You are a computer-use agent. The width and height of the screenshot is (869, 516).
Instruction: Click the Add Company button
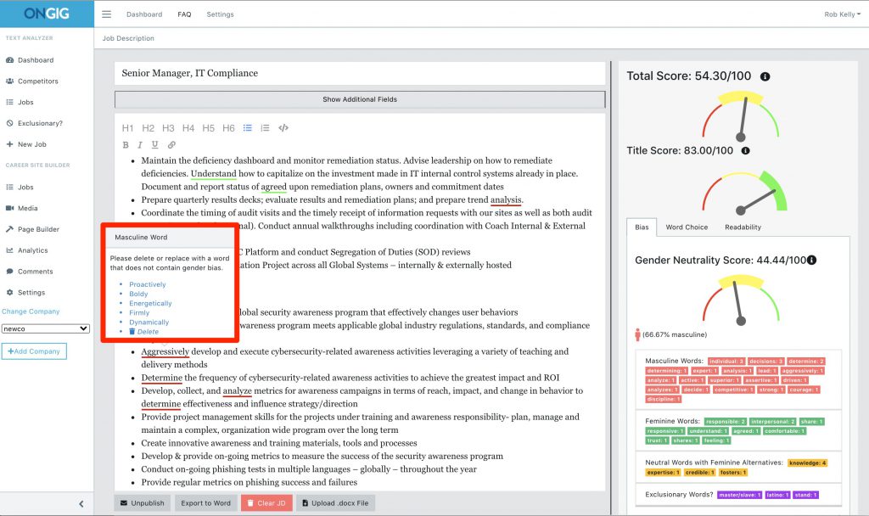[34, 351]
